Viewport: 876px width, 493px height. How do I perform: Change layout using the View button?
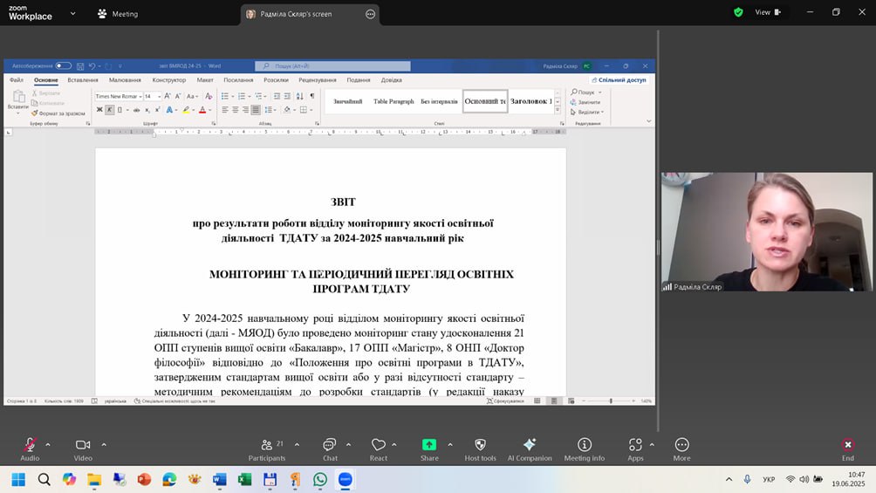pyautogui.click(x=768, y=12)
